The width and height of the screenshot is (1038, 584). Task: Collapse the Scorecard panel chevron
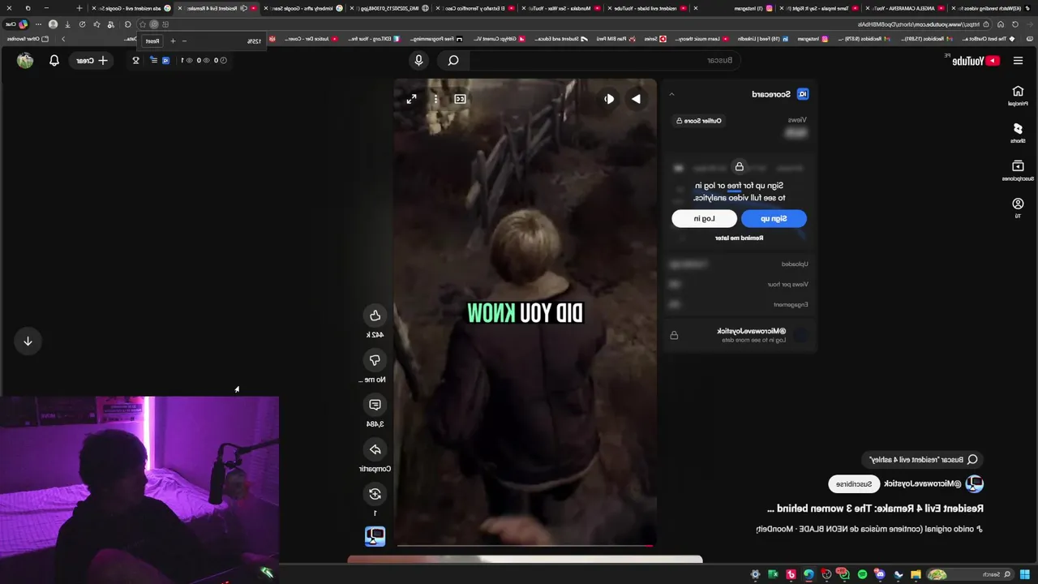click(x=671, y=94)
